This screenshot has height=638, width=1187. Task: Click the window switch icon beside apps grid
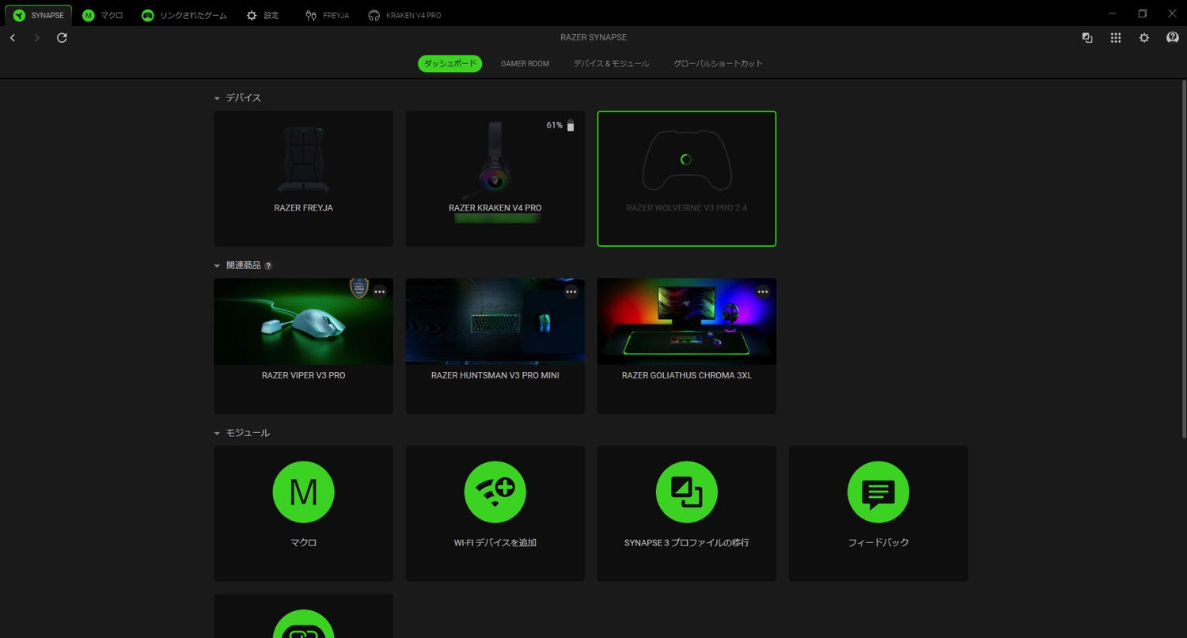tap(1087, 38)
